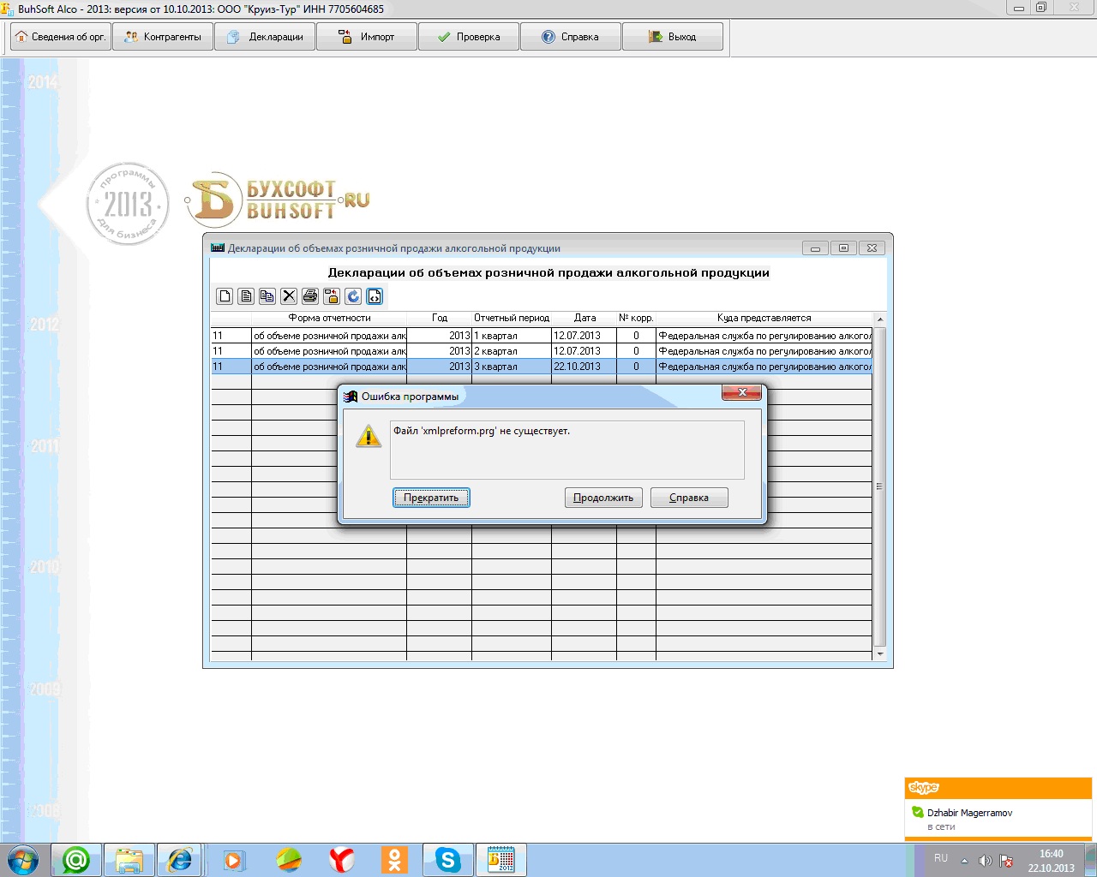Click Справка button in error dialog
This screenshot has height=877, width=1097.
(689, 498)
